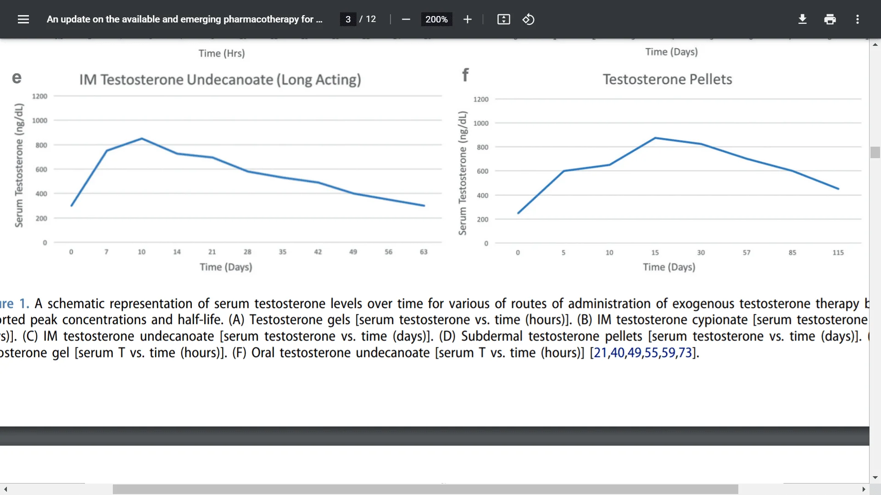Viewport: 881px width, 495px height.
Task: Download the PDF file
Action: pyautogui.click(x=803, y=19)
